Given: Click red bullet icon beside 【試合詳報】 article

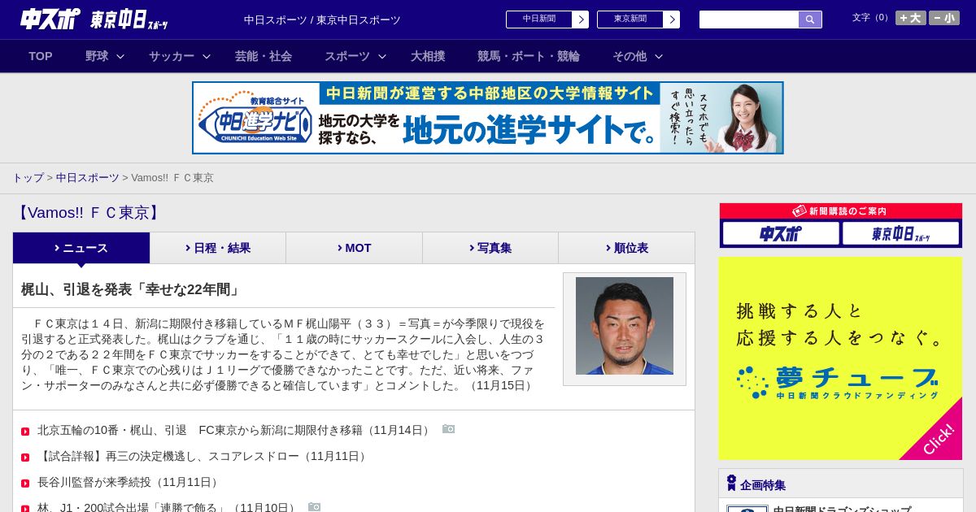Looking at the screenshot, I should pos(25,458).
